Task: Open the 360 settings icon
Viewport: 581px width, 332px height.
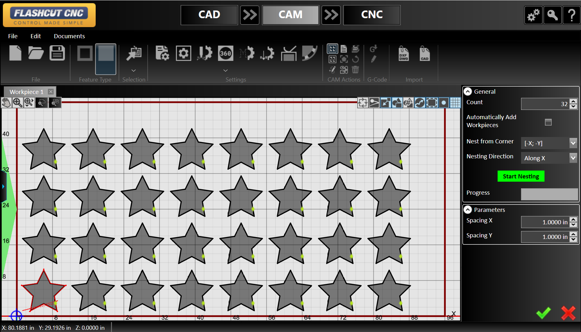Action: pyautogui.click(x=225, y=54)
